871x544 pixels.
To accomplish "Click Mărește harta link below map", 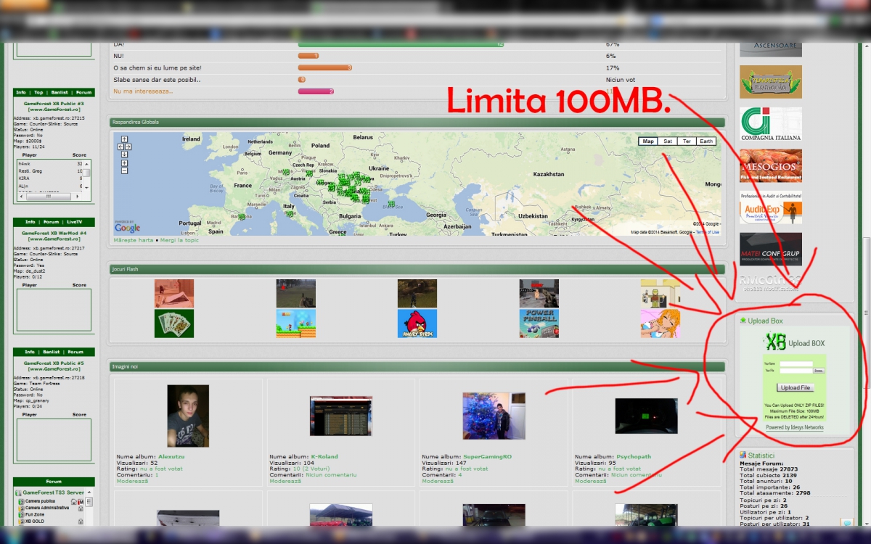I will 134,240.
